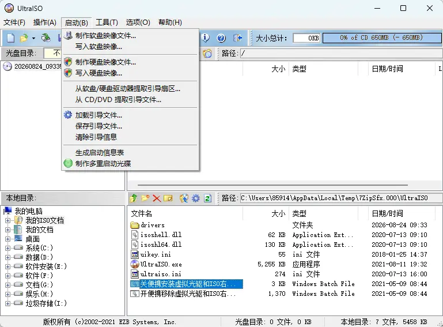Close the 启动(B) menu by clicking it

pyautogui.click(x=76, y=22)
